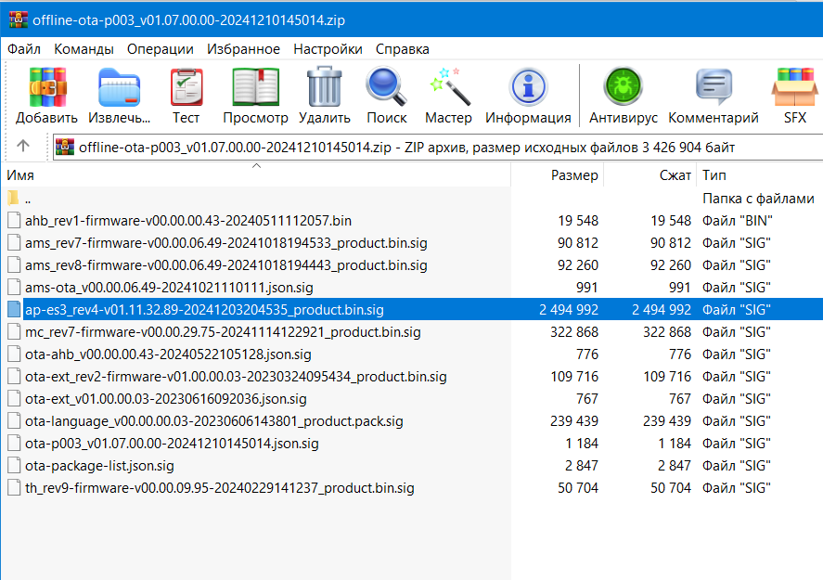Open the Комментарий speech bubble icon
The image size is (823, 580).
pyautogui.click(x=714, y=87)
